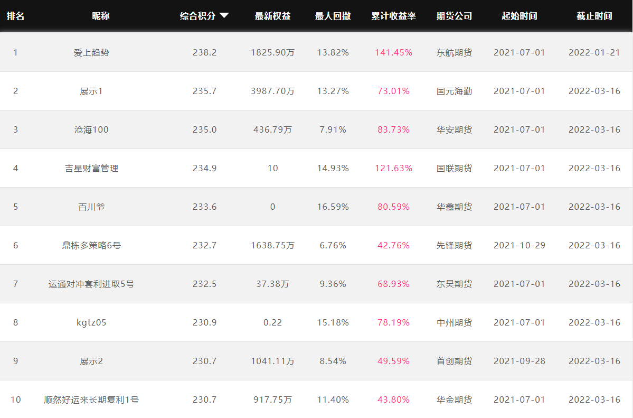The width and height of the screenshot is (633, 418).
Task: Select drawdown 13.82%
Action: tap(333, 52)
